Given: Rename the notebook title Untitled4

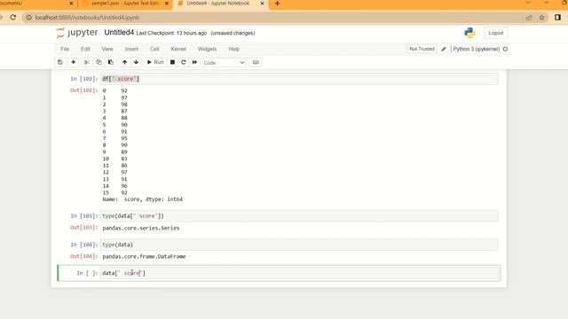Looking at the screenshot, I should 119,33.
